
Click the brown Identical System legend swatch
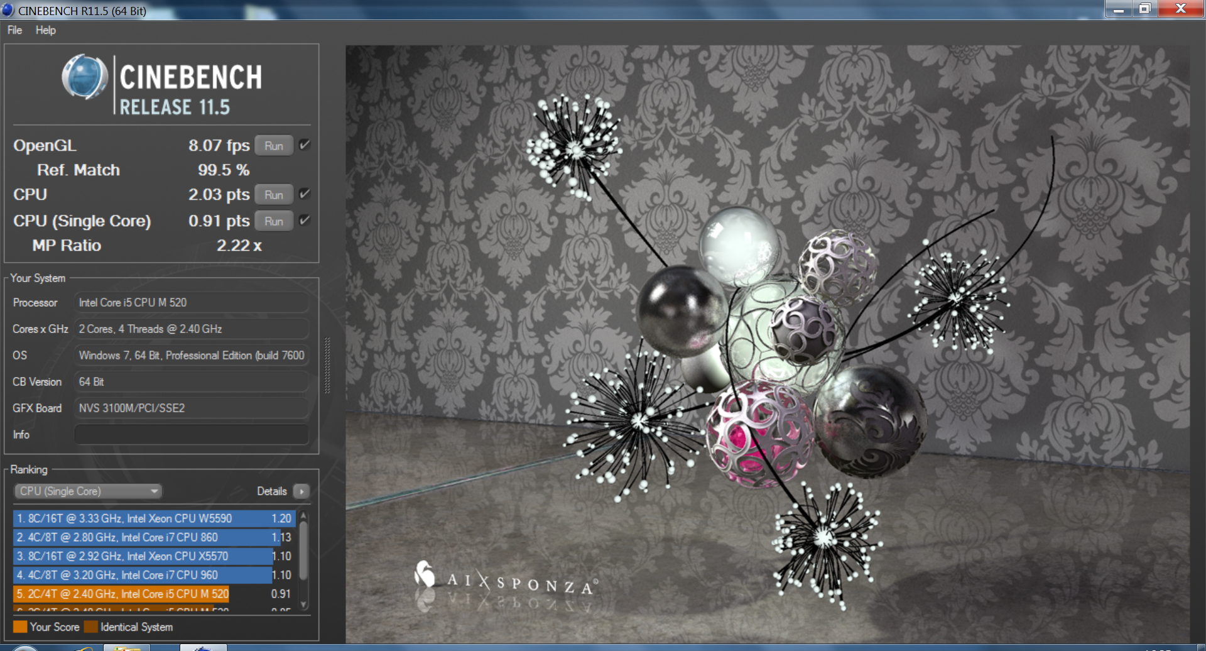[x=91, y=627]
